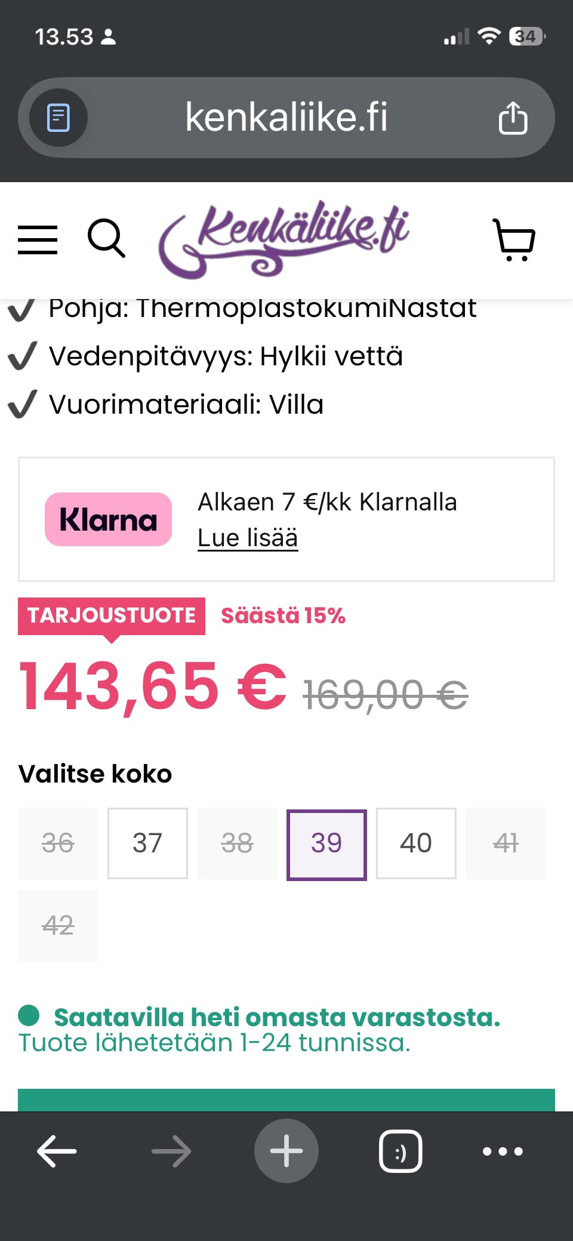Go to homepage via Kenkäliike.fi logo
The height and width of the screenshot is (1241, 573).
tap(286, 239)
